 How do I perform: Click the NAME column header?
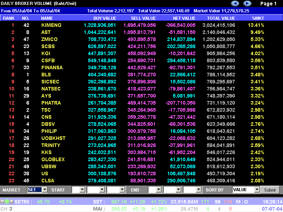(x=47, y=18)
